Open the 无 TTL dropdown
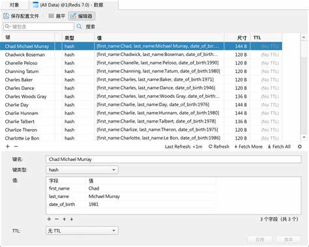309x247 pixels. point(82,231)
